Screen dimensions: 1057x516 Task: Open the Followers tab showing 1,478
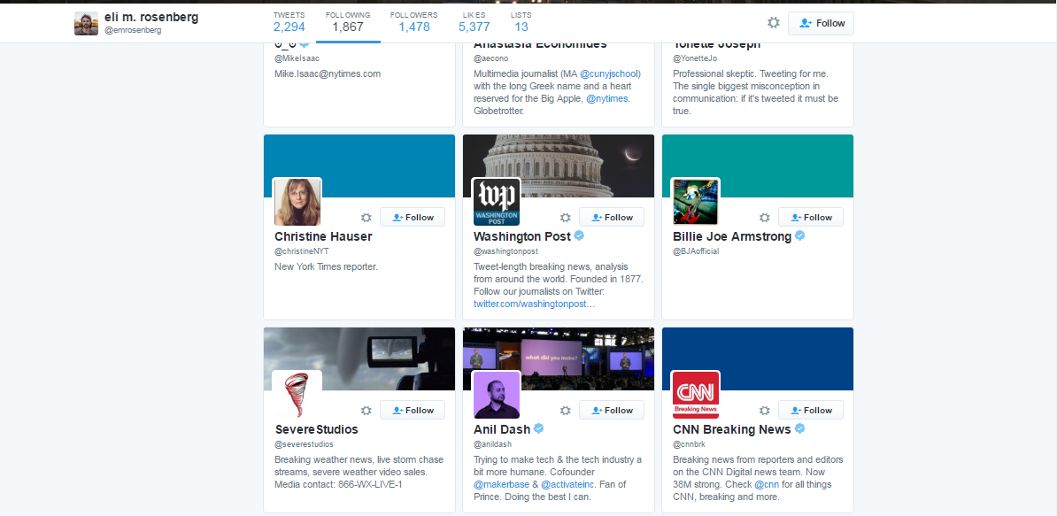click(x=414, y=22)
